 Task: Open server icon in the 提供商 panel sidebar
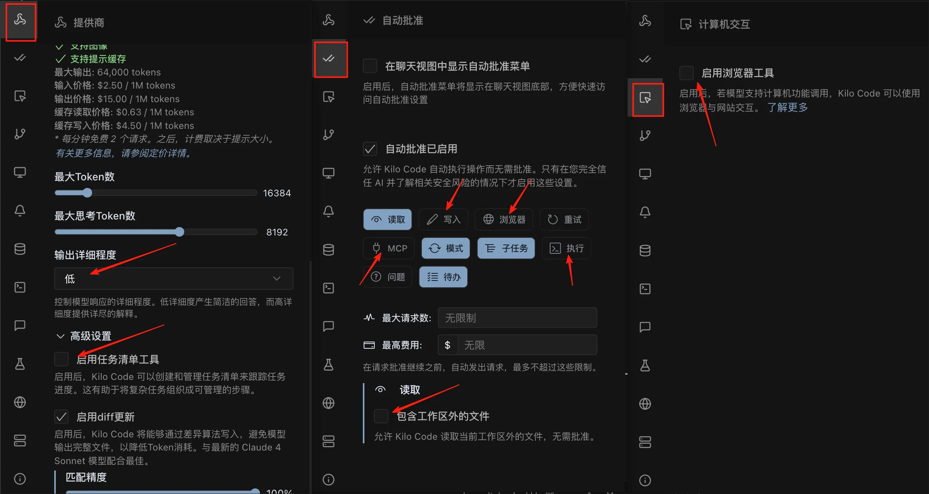click(20, 441)
